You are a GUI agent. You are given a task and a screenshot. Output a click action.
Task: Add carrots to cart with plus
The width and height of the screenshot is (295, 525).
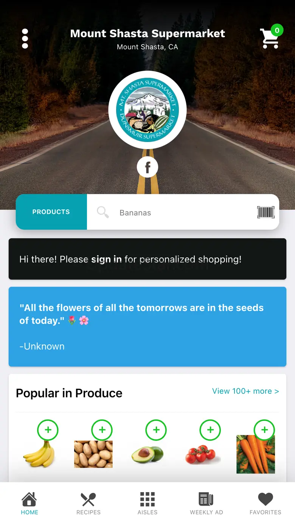click(x=264, y=430)
